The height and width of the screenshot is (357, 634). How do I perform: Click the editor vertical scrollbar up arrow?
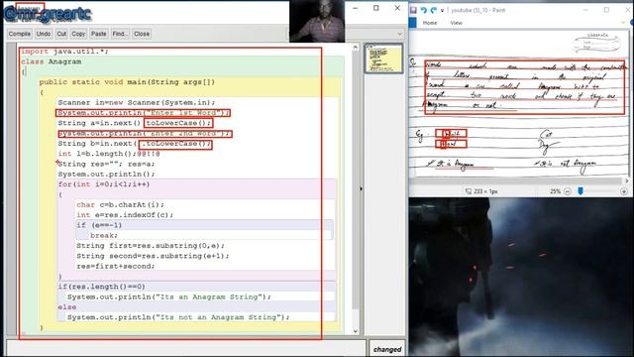click(x=356, y=48)
